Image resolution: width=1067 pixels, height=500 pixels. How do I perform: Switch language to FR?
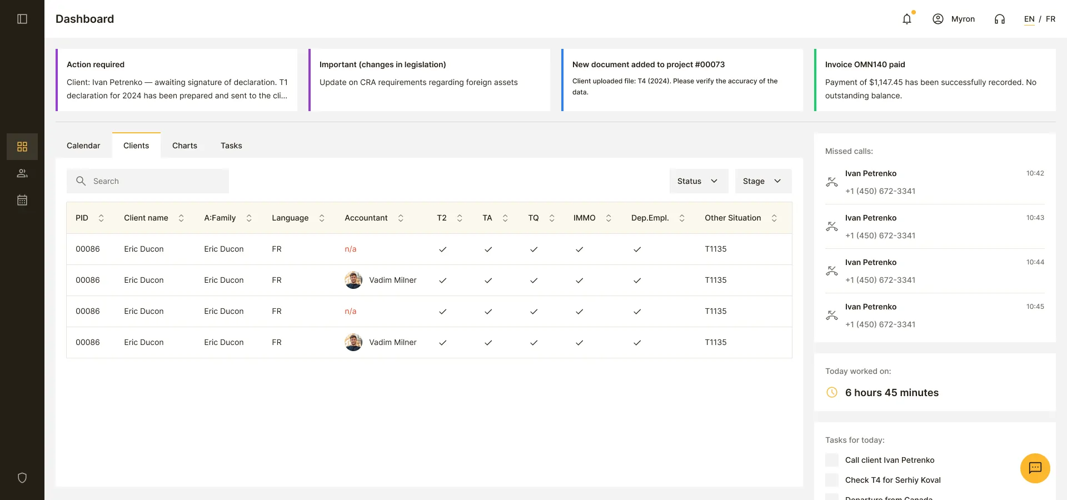[1050, 19]
